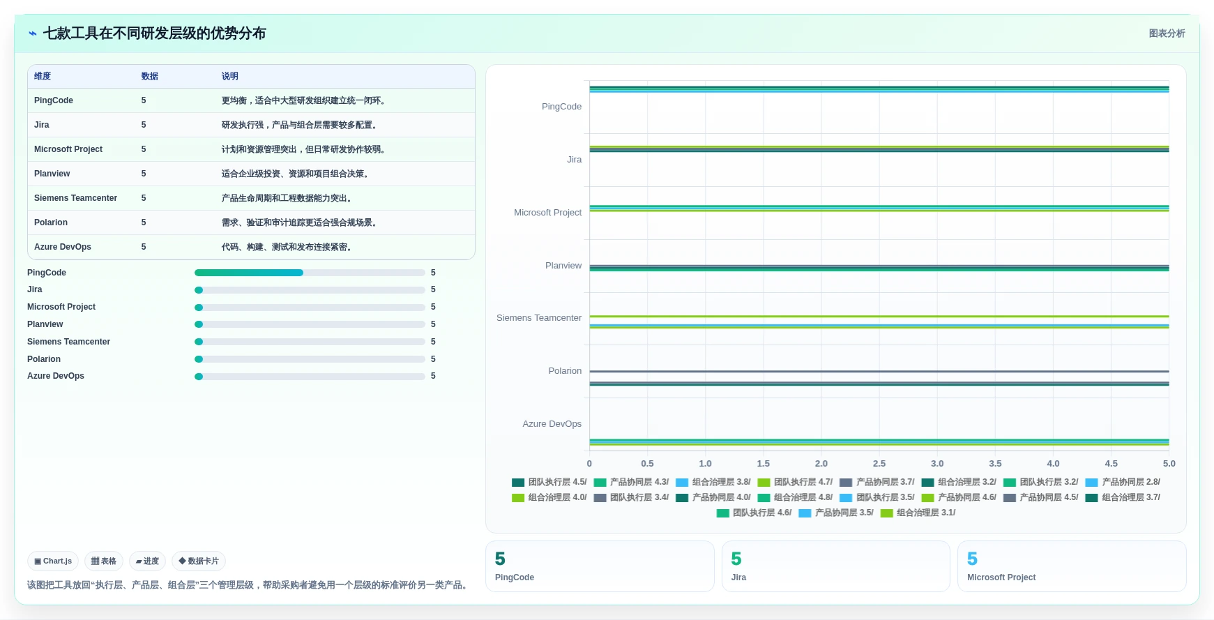Click the Chart.js chip

tap(53, 561)
